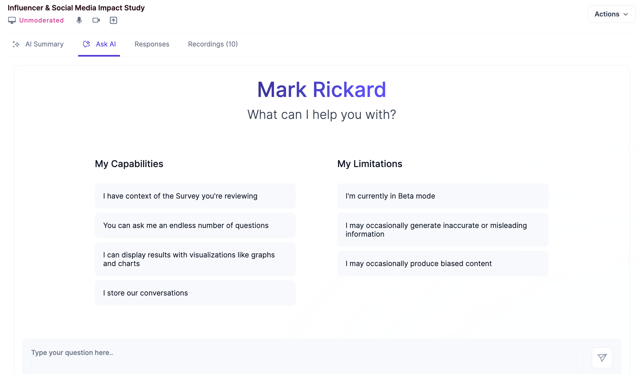Open the Responses tab
The width and height of the screenshot is (639, 374).
click(x=152, y=44)
